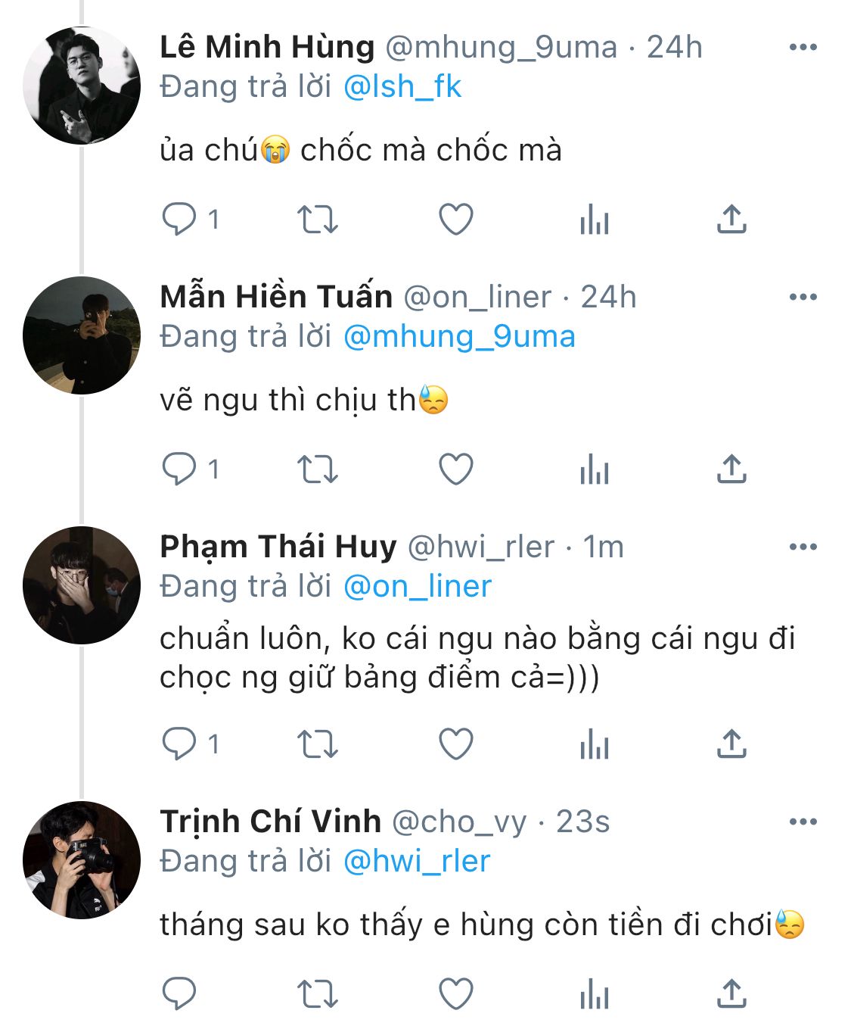Image resolution: width=851 pixels, height=1026 pixels.
Task: Reply to Trịnh Chí Vinh's tweet
Action: (x=179, y=993)
